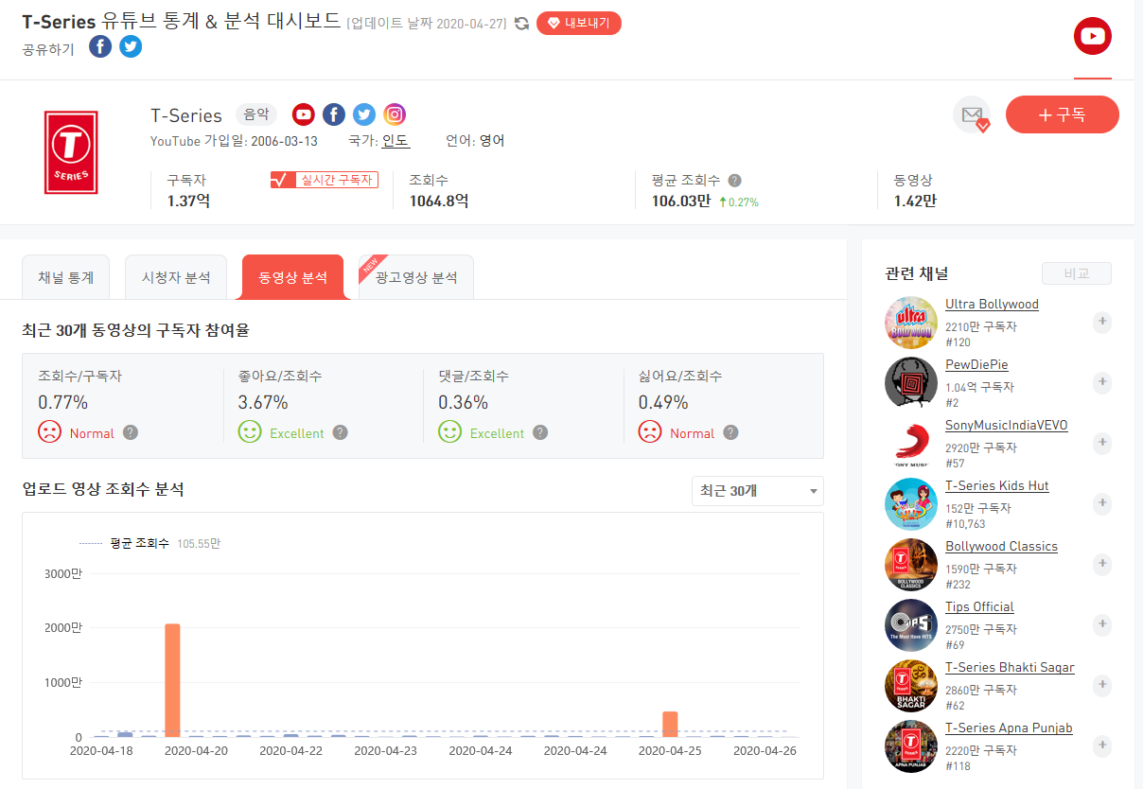The width and height of the screenshot is (1143, 789).
Task: Add Tips Official to comparison with plus icon
Action: click(x=1101, y=624)
